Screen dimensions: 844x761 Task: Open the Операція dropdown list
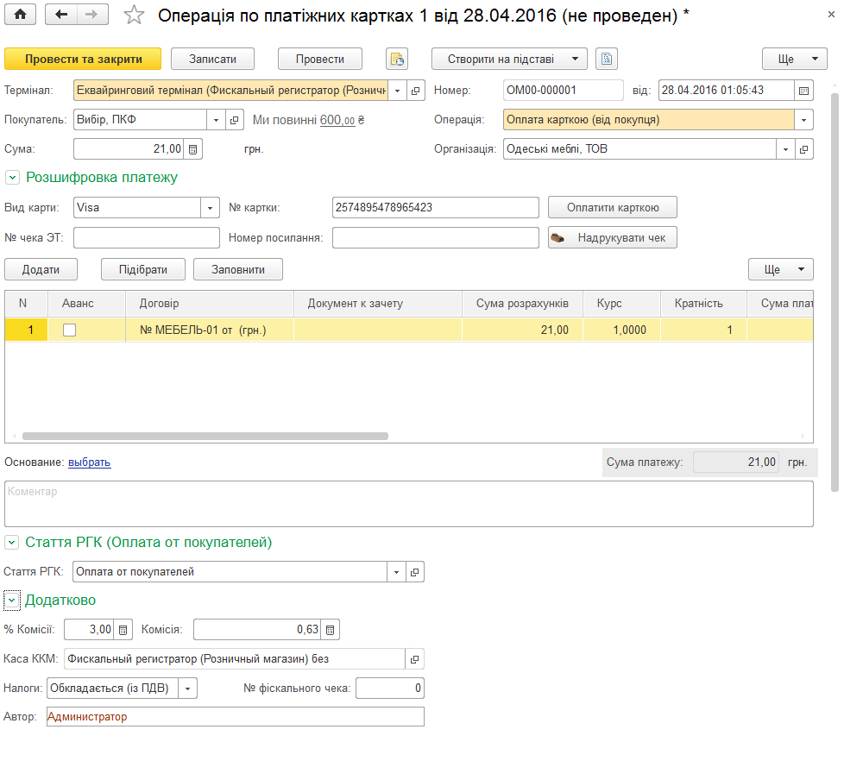[803, 120]
